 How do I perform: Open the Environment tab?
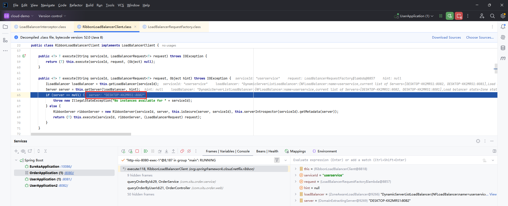point(325,151)
